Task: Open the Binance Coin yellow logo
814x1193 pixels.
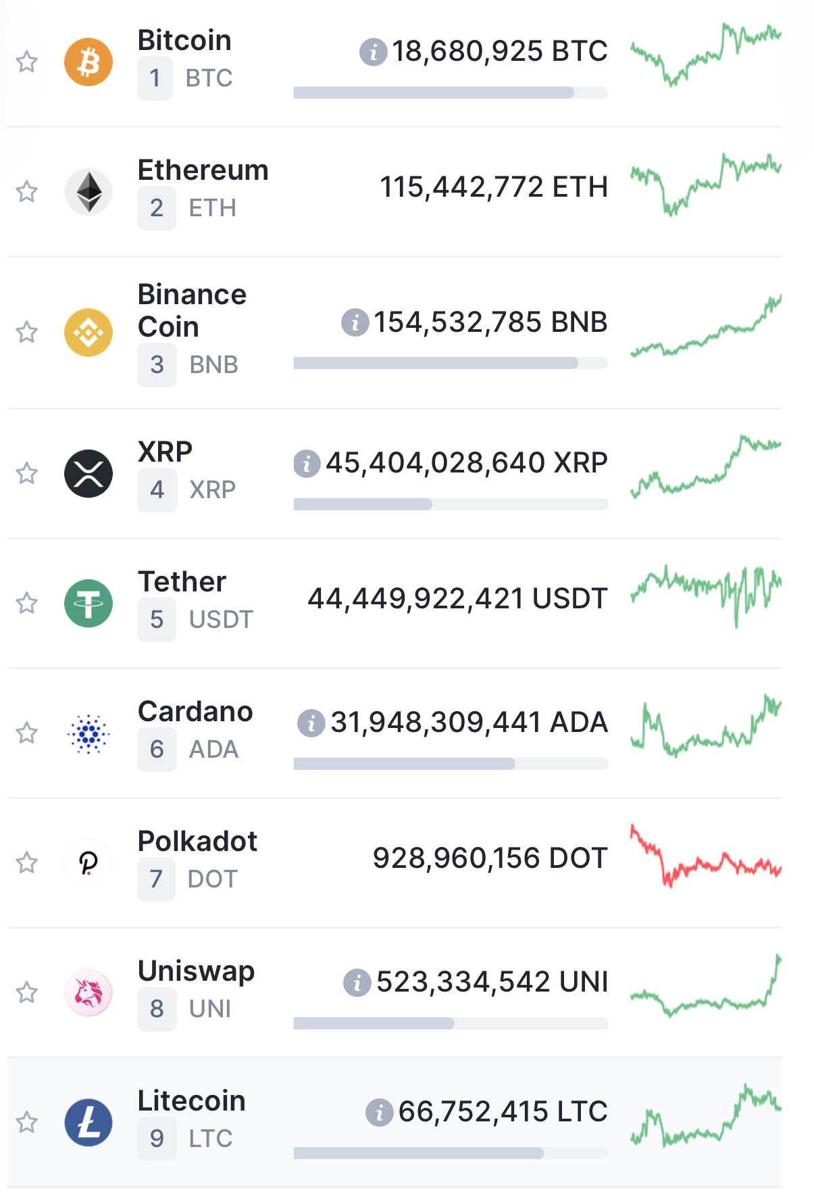Action: pyautogui.click(x=88, y=333)
